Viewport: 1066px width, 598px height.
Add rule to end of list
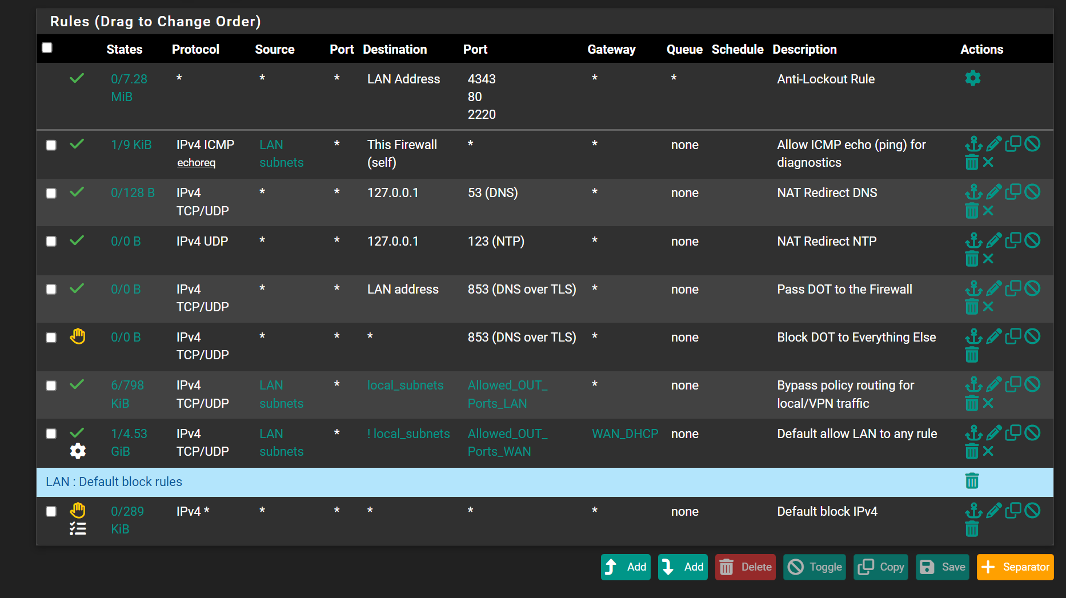(683, 567)
